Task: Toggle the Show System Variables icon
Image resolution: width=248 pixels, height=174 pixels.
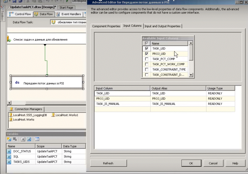Action: point(23,139)
